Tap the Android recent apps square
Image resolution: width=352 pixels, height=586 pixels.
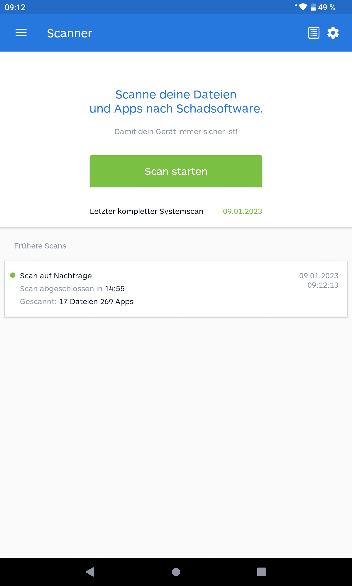[262, 572]
